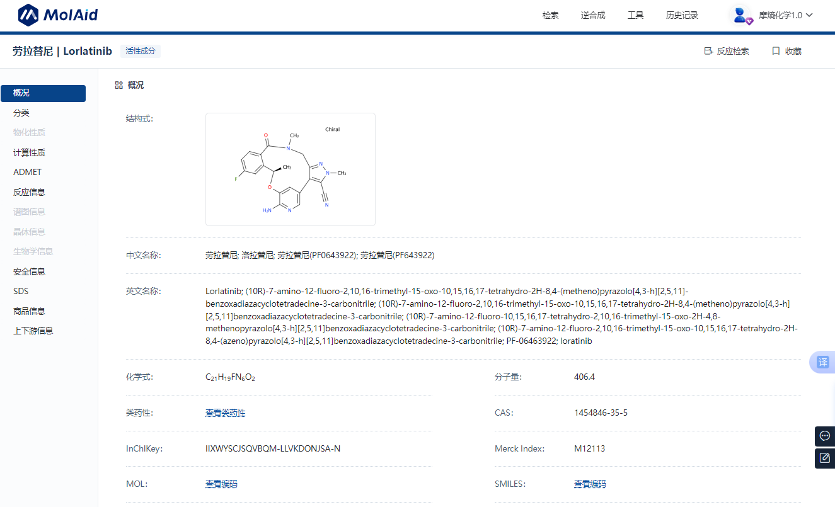Switch to 计算性质 sidebar section
Viewport: 835px width, 507px height.
[29, 152]
